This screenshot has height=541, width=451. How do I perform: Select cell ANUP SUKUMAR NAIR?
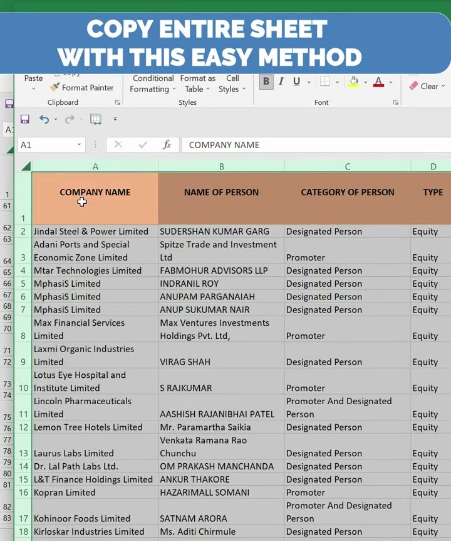[221, 310]
